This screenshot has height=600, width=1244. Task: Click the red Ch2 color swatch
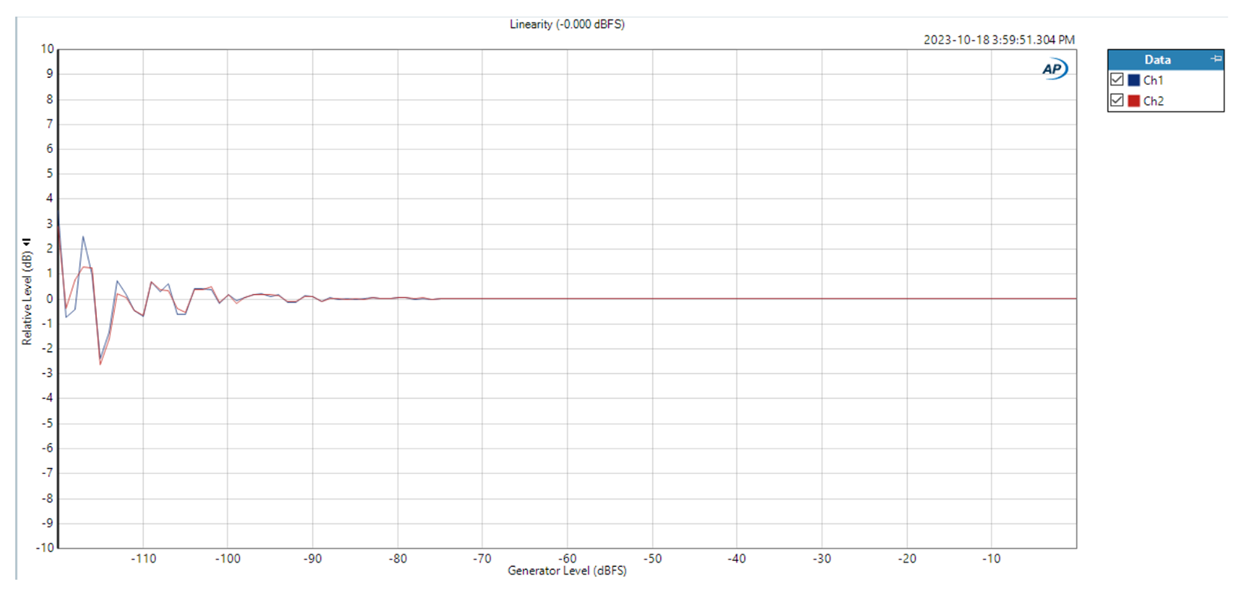1134,100
